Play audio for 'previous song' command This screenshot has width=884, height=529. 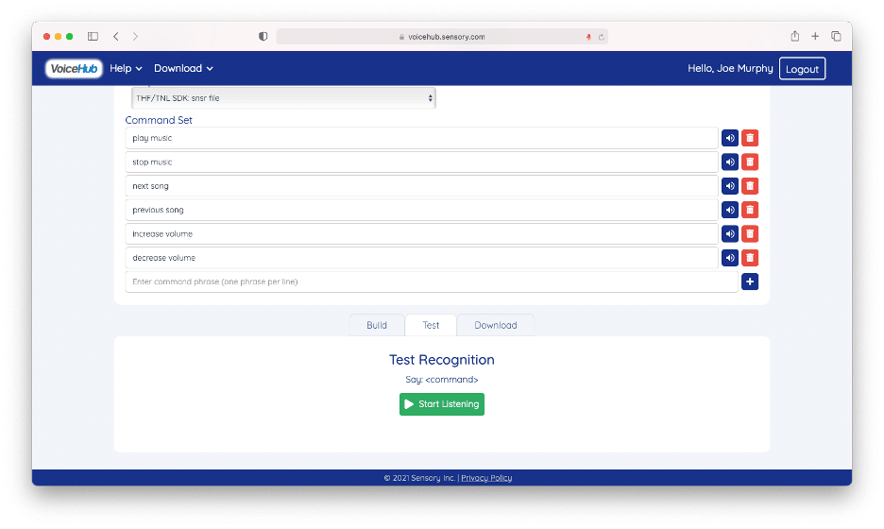pos(729,210)
